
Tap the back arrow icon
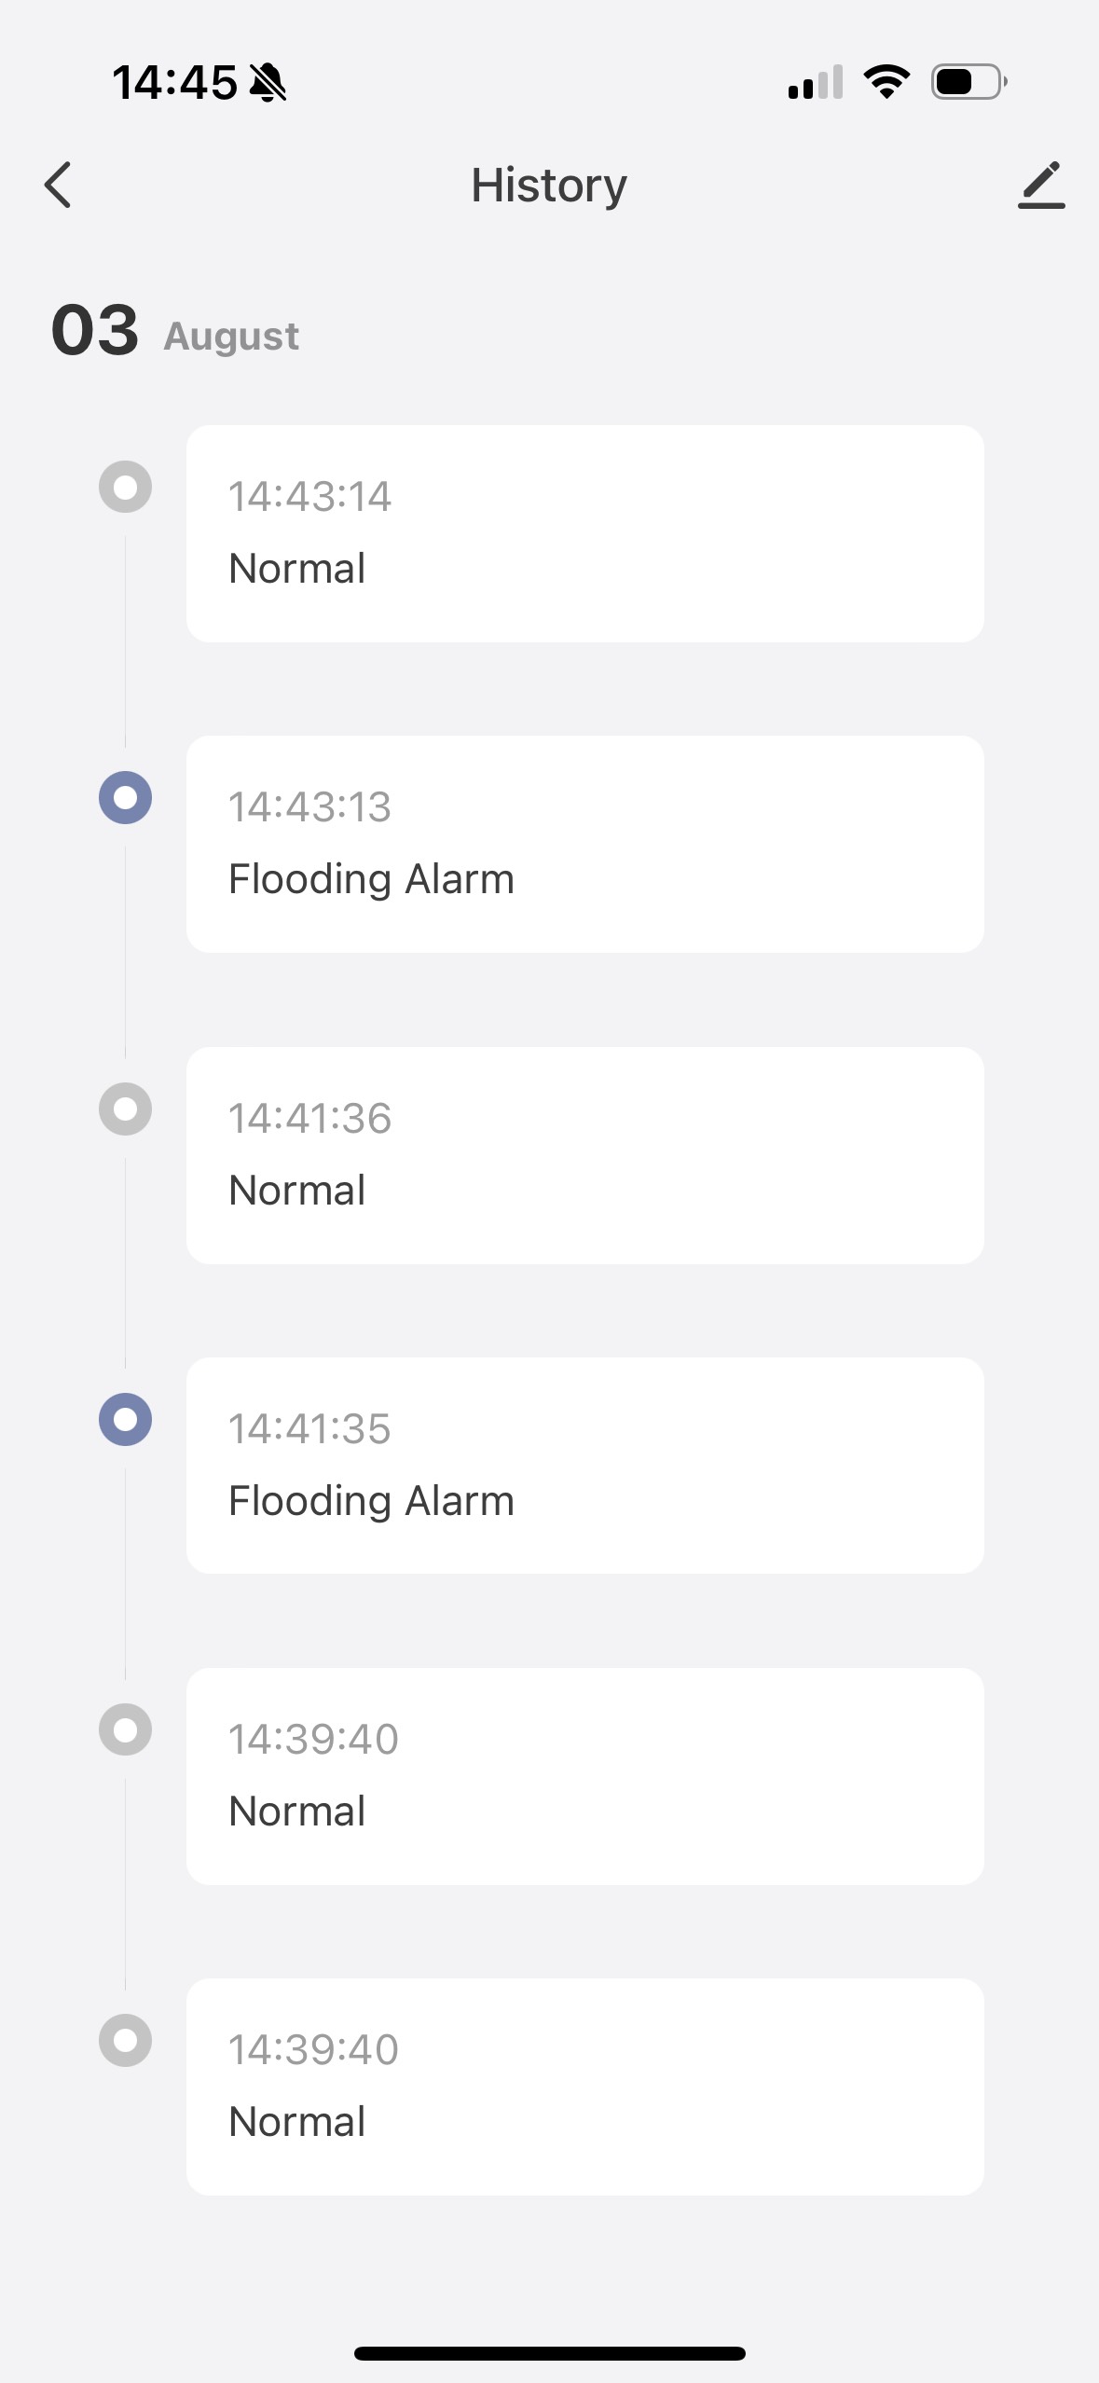coord(58,185)
